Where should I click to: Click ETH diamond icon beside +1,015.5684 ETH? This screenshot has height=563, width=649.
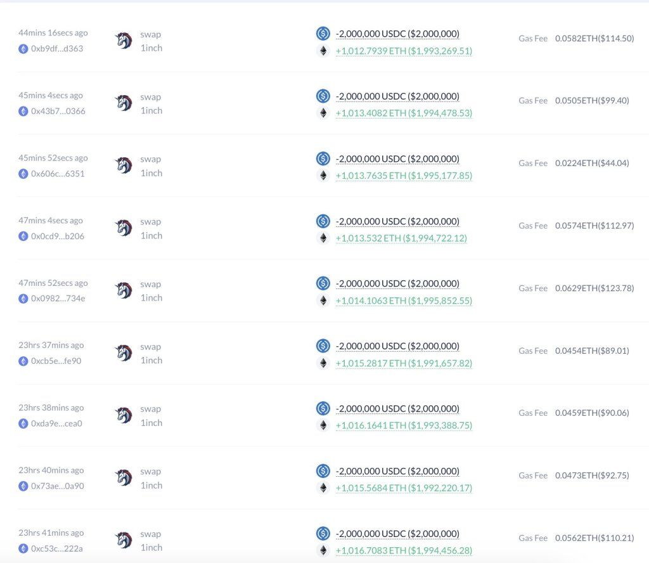click(x=323, y=488)
